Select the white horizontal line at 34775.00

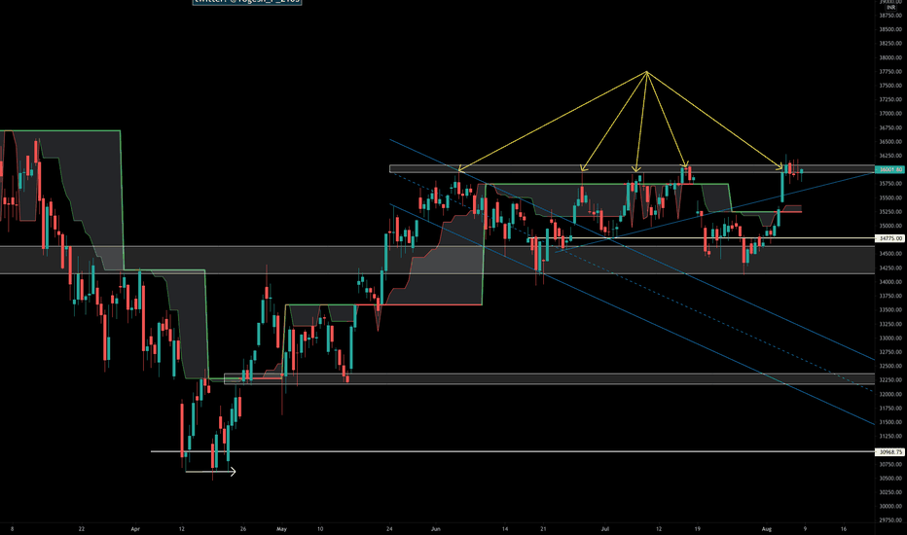[x=701, y=238]
